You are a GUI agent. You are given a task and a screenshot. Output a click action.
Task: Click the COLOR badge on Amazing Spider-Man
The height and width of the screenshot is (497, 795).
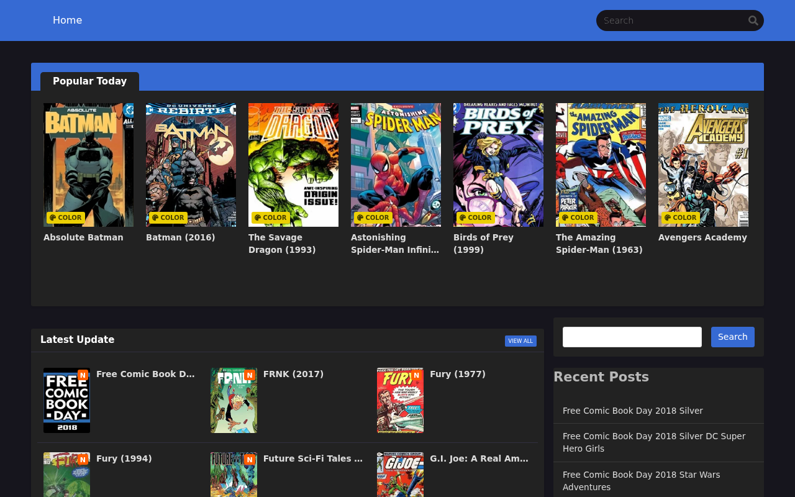pyautogui.click(x=578, y=217)
